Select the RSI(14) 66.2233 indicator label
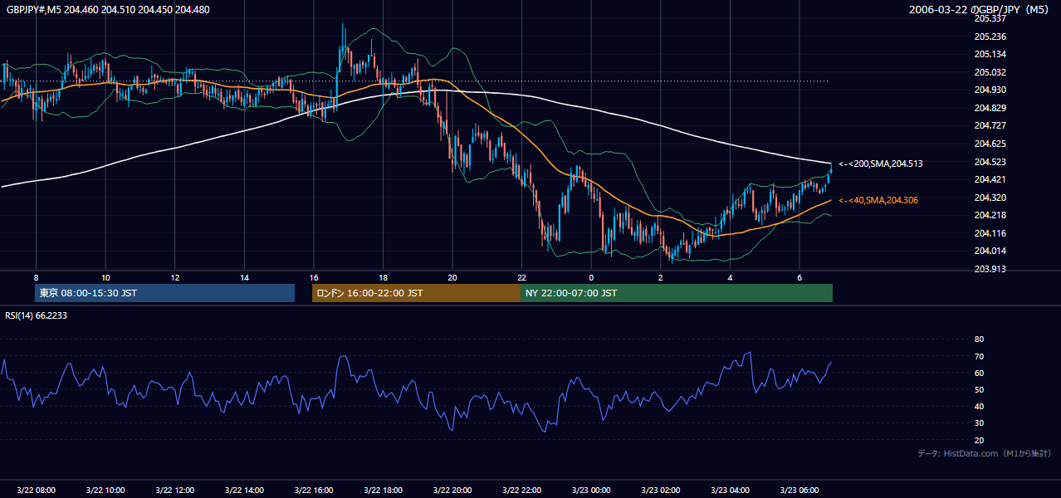Screen dimensions: 1061x498 (37, 315)
